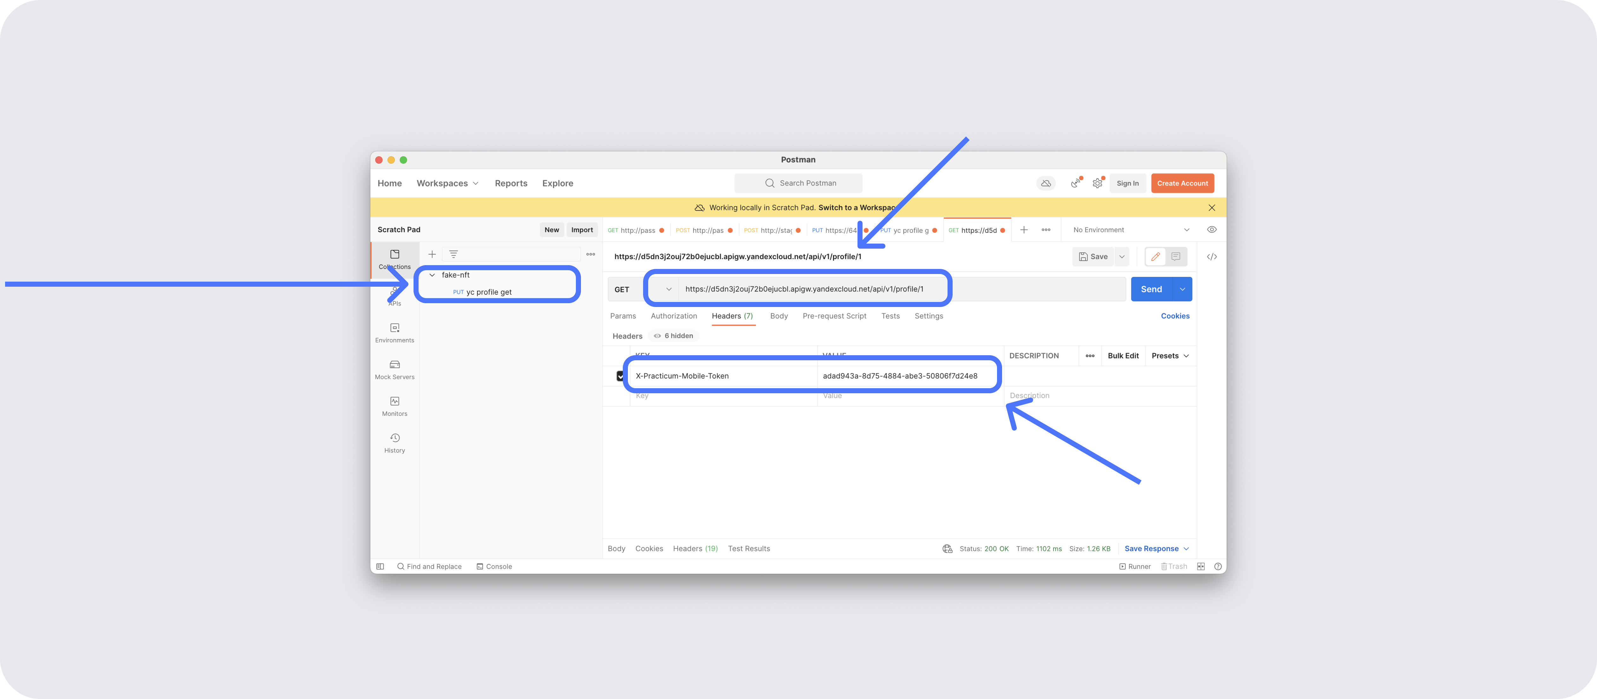Image resolution: width=1597 pixels, height=699 pixels.
Task: Open tab actions three-dot menu
Action: [1046, 230]
